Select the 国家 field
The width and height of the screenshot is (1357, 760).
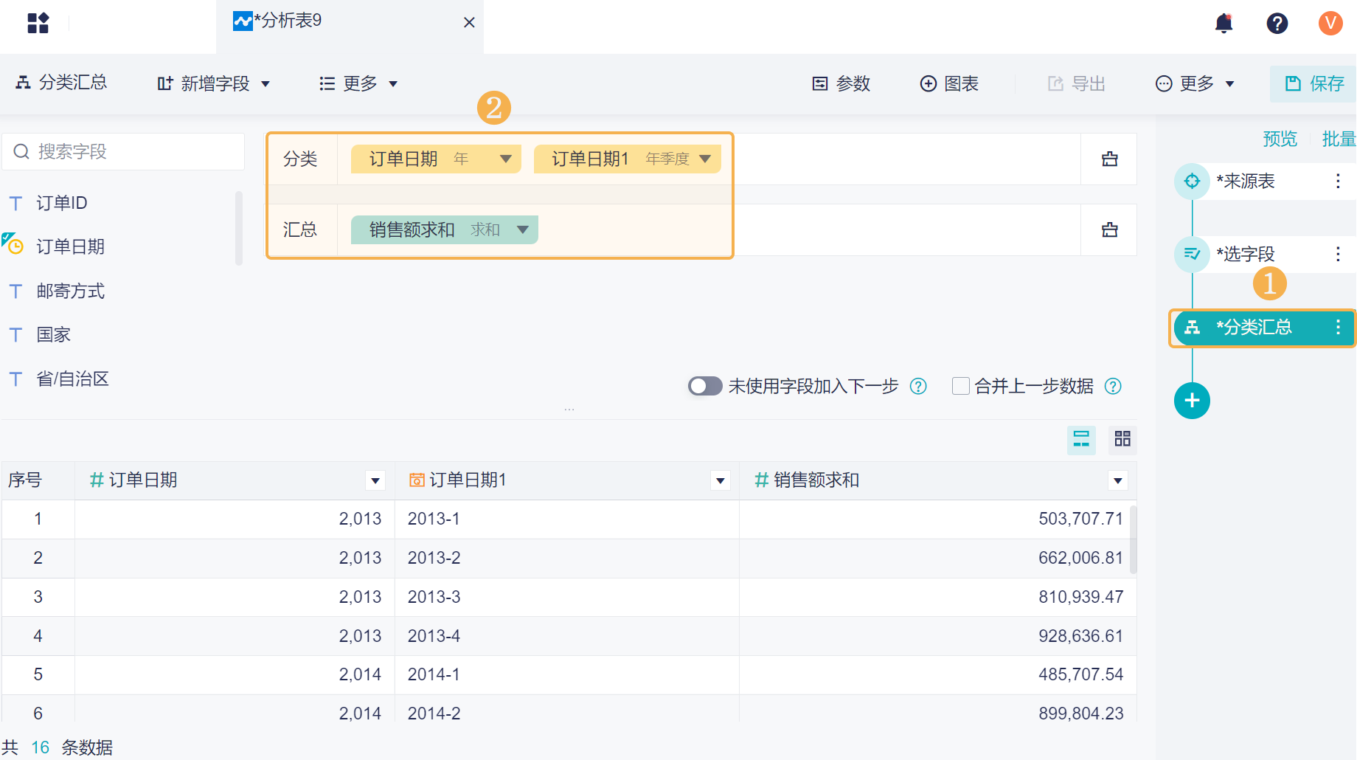tap(54, 335)
